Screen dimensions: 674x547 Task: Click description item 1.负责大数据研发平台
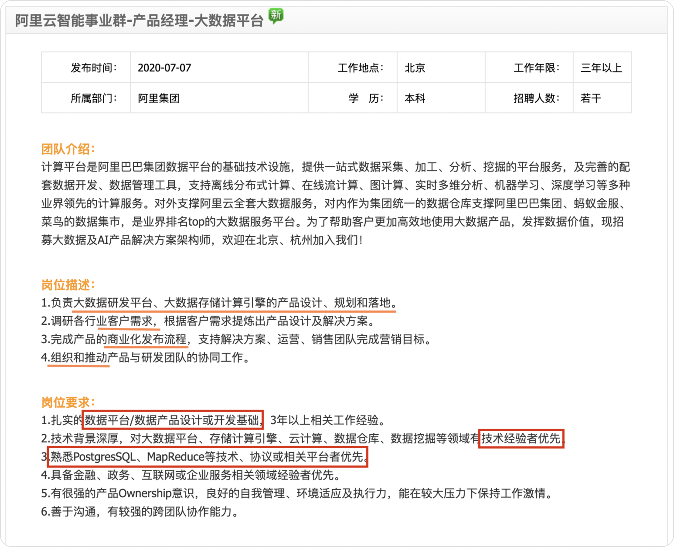[219, 303]
